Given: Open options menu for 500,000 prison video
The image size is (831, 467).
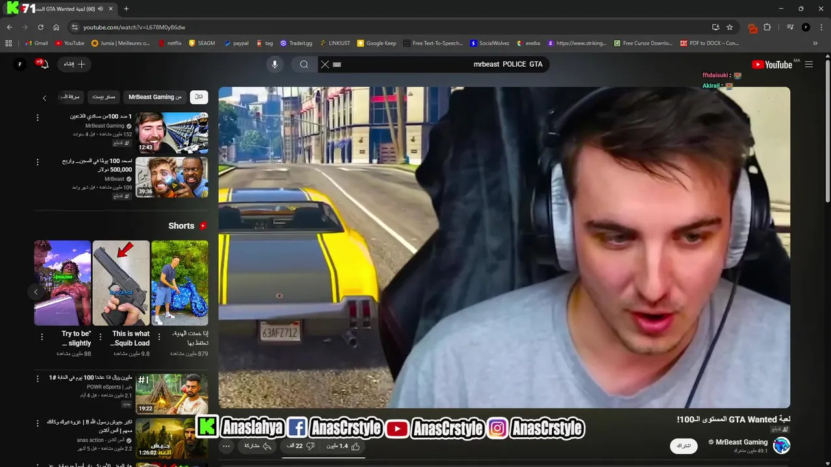Looking at the screenshot, I should tap(38, 162).
